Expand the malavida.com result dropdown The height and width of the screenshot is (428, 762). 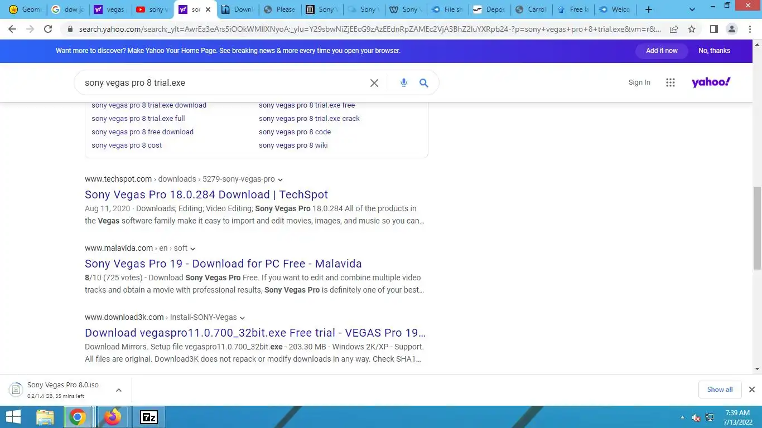pyautogui.click(x=192, y=249)
